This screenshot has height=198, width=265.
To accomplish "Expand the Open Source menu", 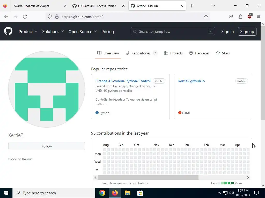I will 83,31.
